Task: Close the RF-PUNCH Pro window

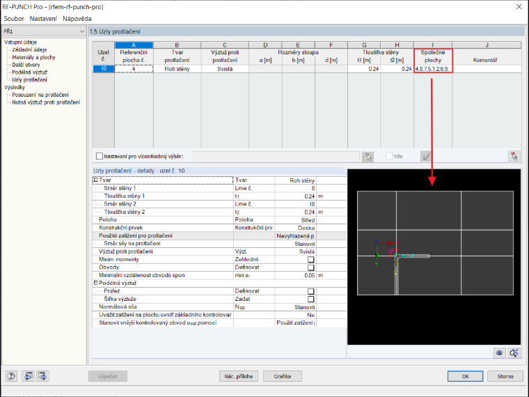Action: click(x=519, y=7)
